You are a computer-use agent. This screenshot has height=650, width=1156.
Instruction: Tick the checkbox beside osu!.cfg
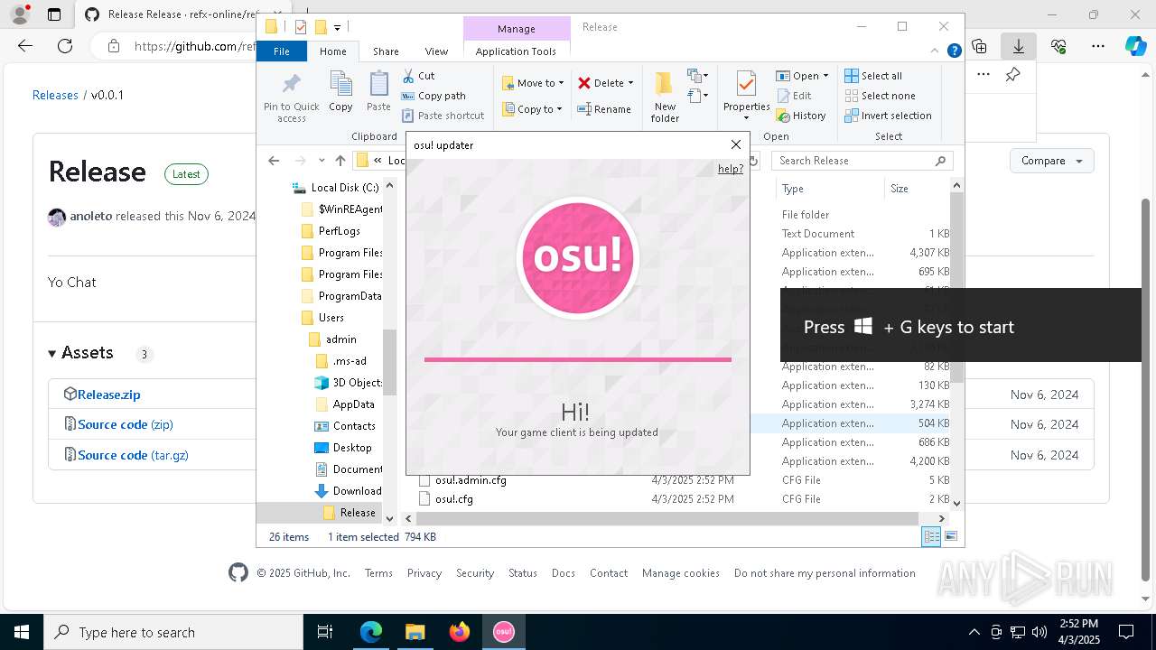click(424, 499)
